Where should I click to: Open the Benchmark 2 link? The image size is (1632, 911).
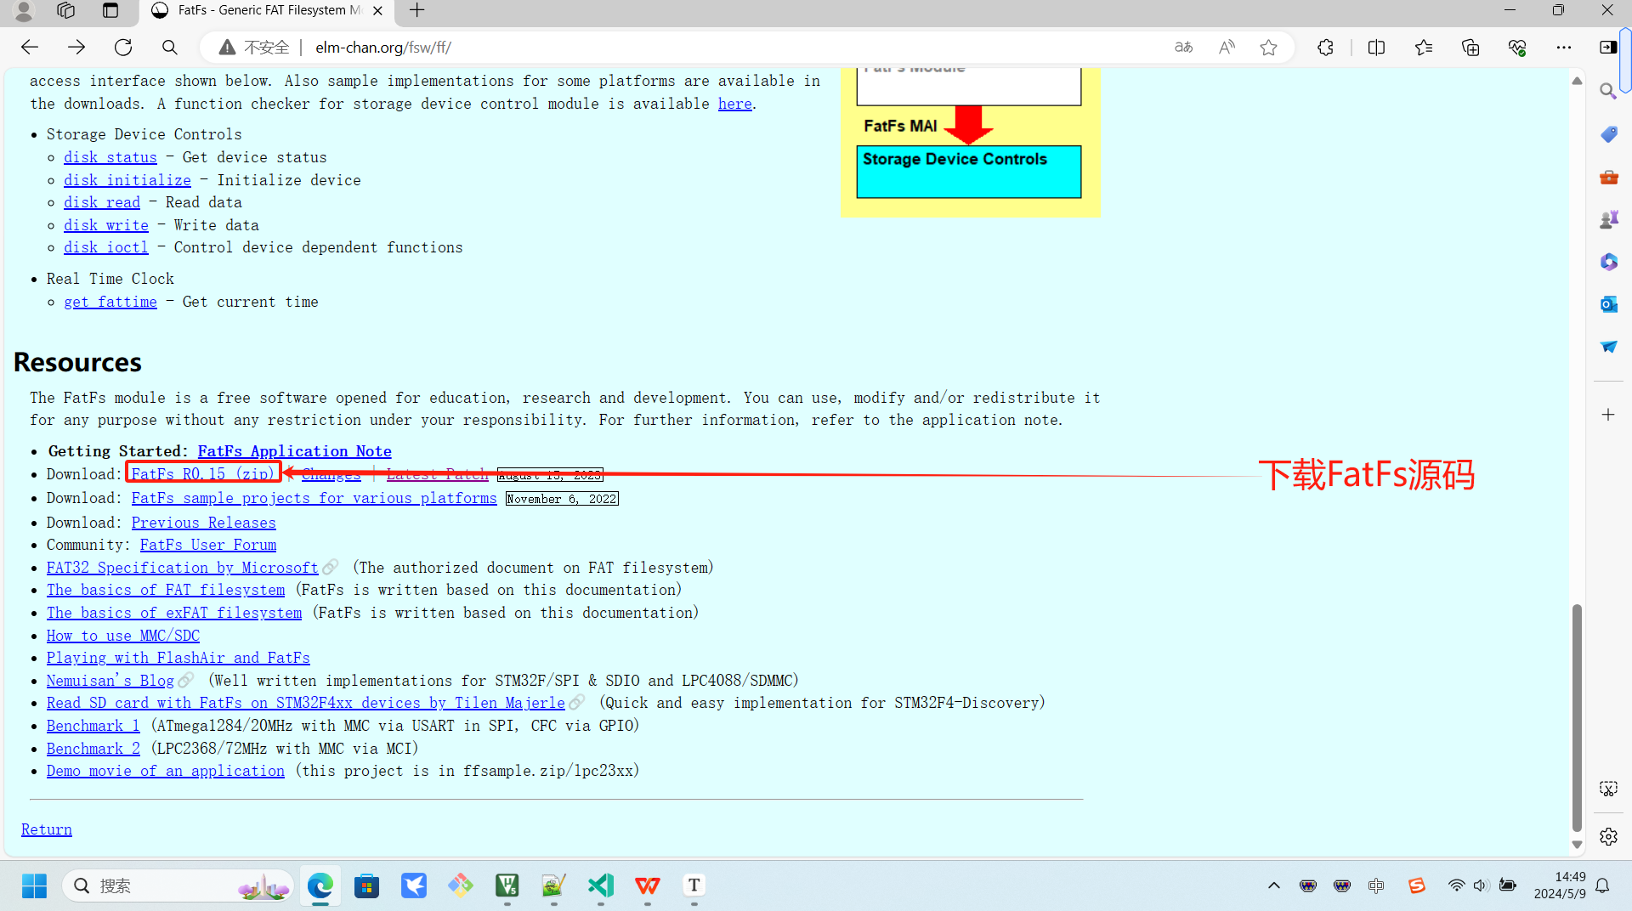pos(93,749)
